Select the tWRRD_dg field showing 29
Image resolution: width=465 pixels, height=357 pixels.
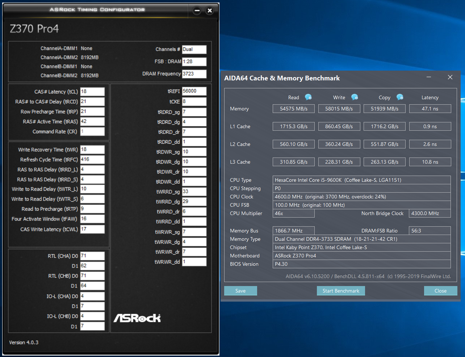[194, 202]
